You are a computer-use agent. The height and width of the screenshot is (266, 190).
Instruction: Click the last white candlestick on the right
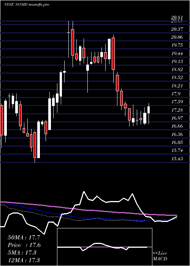click(149, 110)
